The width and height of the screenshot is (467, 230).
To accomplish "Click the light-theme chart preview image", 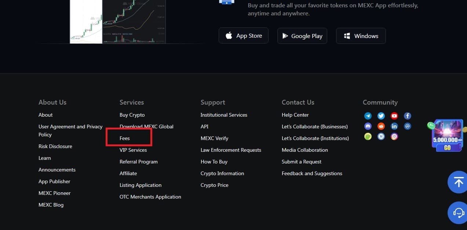I will point(86,22).
